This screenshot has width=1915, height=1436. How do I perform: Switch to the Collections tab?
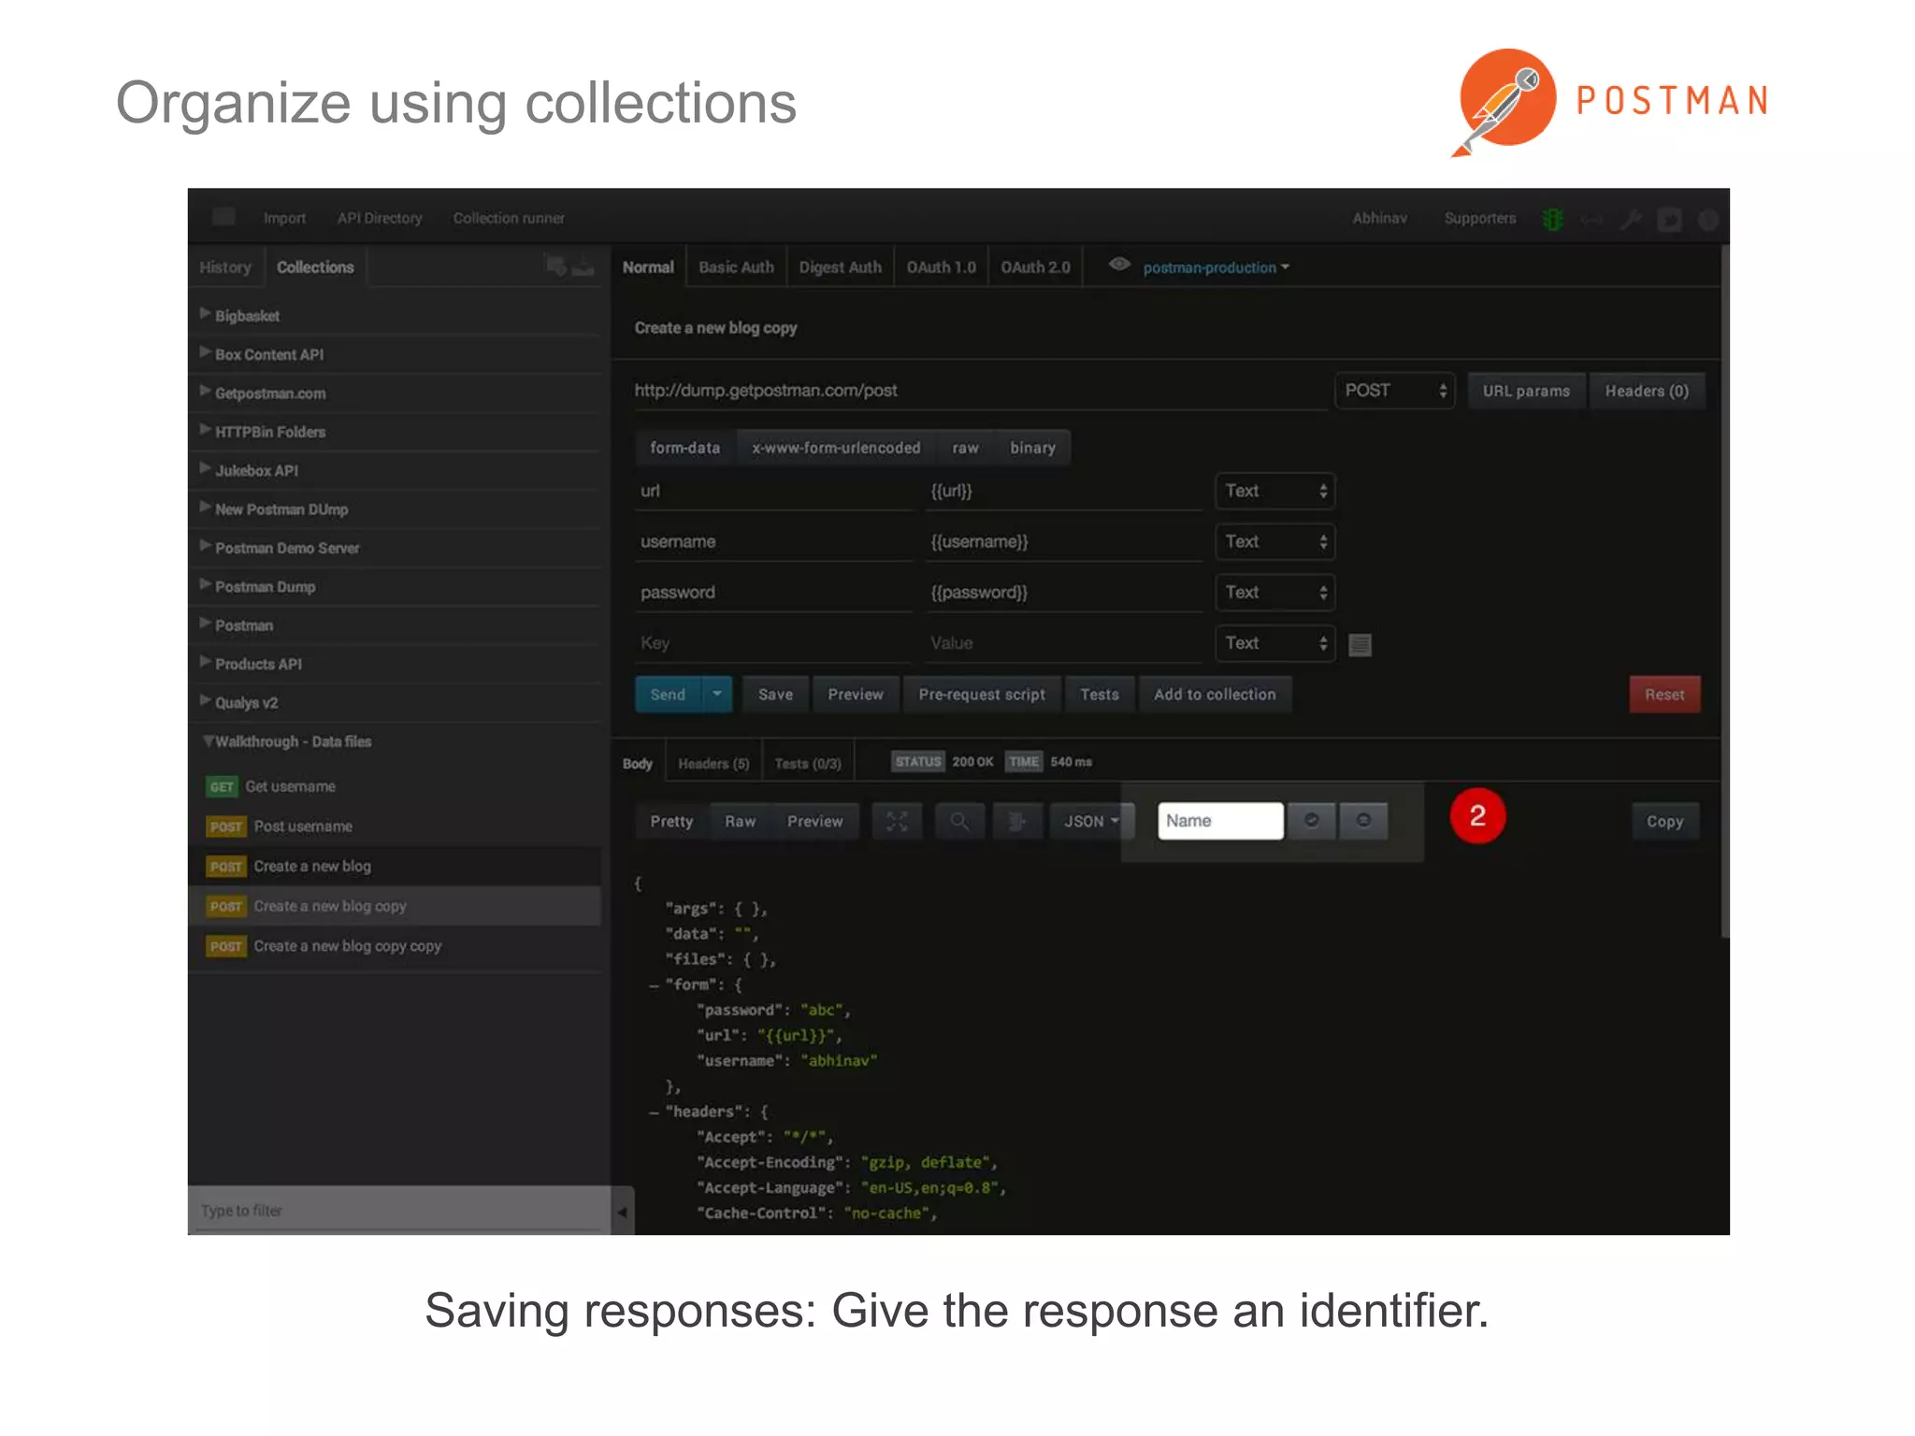coord(315,267)
